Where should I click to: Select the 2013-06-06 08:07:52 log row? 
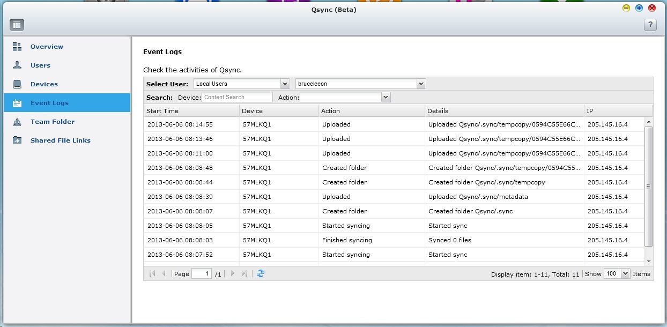click(394, 255)
